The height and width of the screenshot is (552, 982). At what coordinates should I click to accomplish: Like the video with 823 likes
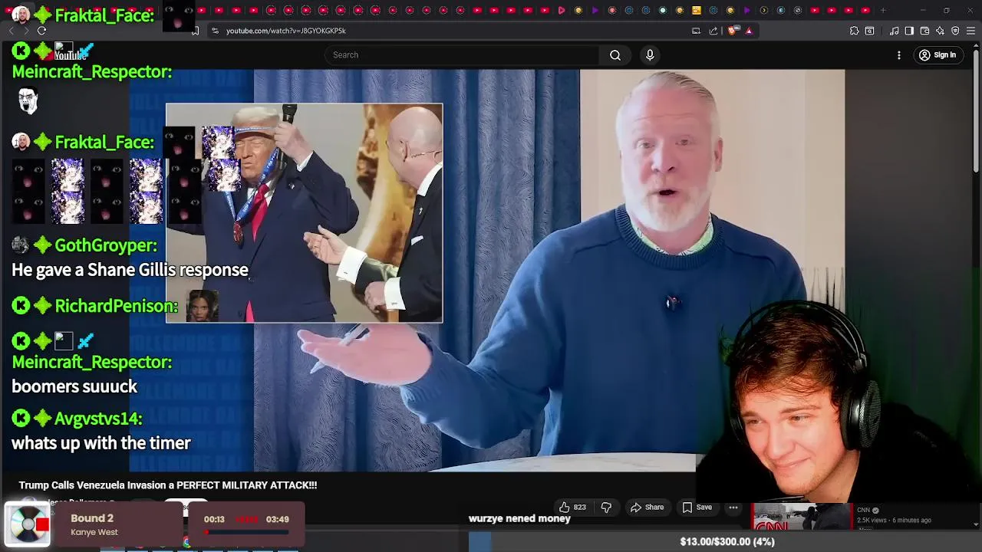click(572, 507)
